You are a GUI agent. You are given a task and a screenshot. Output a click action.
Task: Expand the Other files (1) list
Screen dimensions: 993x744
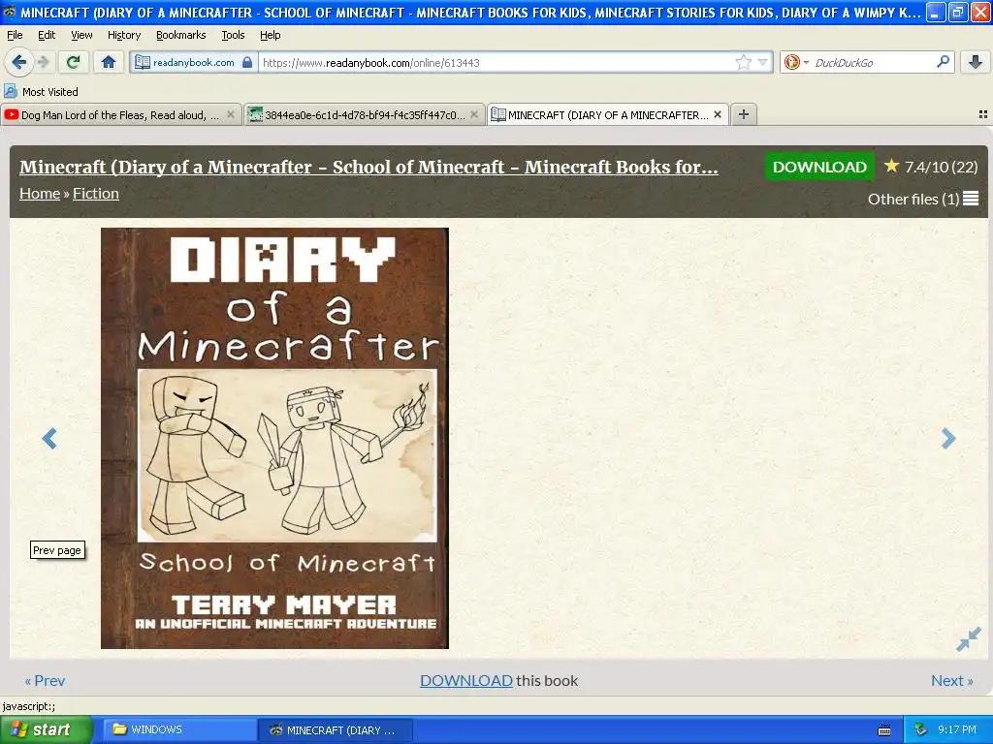point(923,200)
